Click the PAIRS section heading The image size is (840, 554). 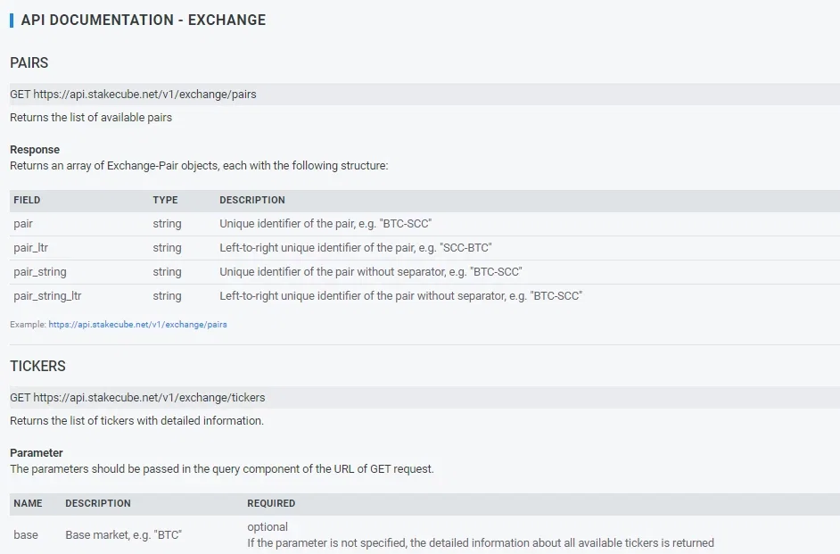[x=29, y=62]
